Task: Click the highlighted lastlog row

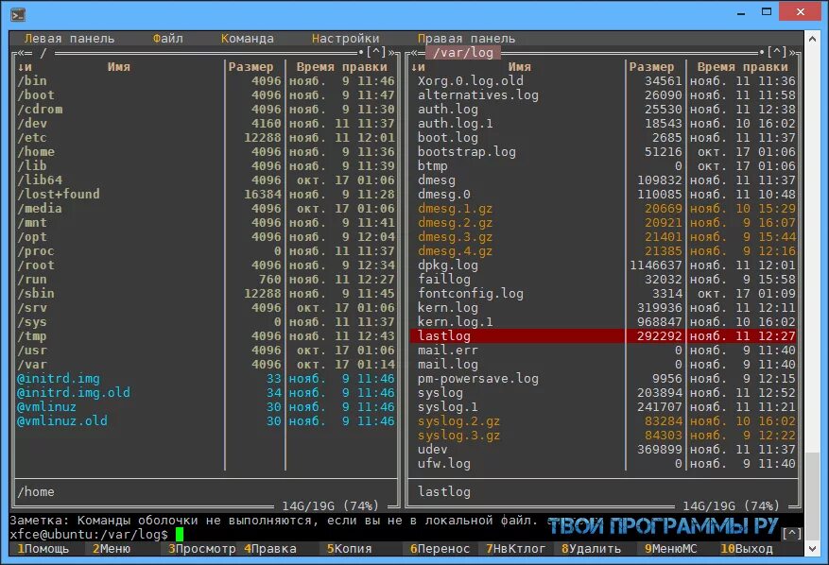Action: pyautogui.click(x=603, y=335)
